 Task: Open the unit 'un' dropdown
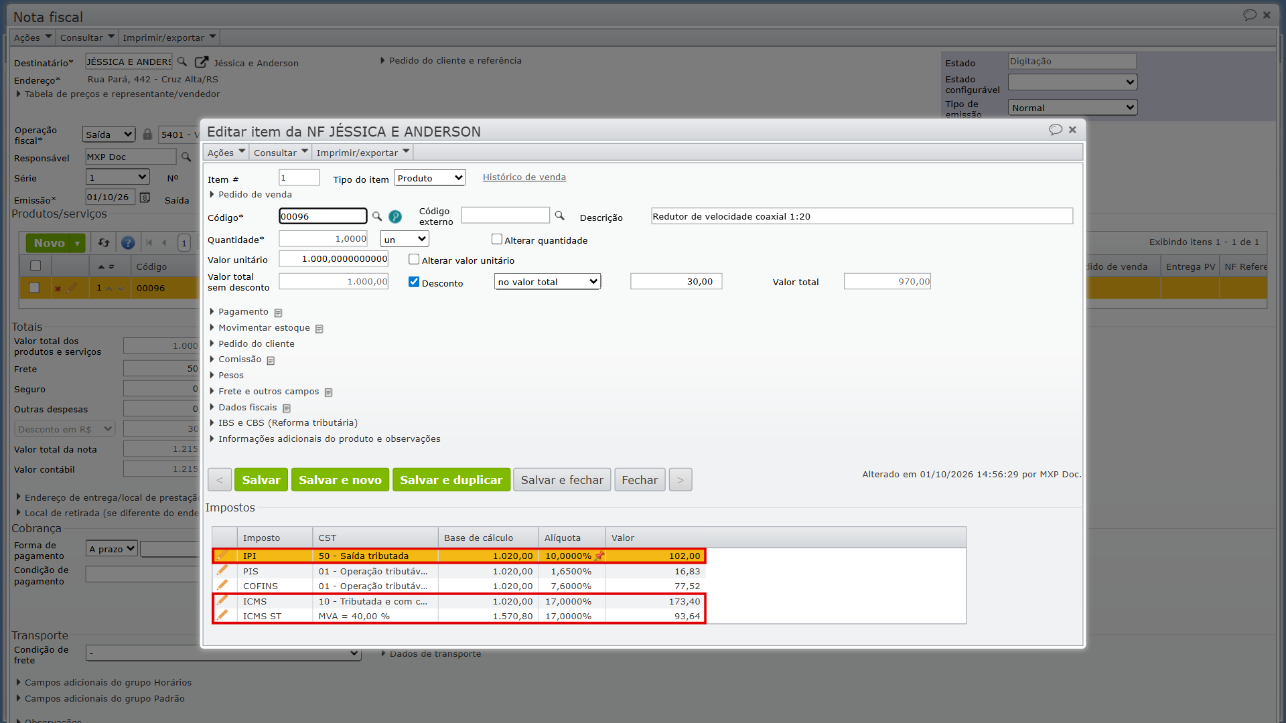pyautogui.click(x=405, y=239)
